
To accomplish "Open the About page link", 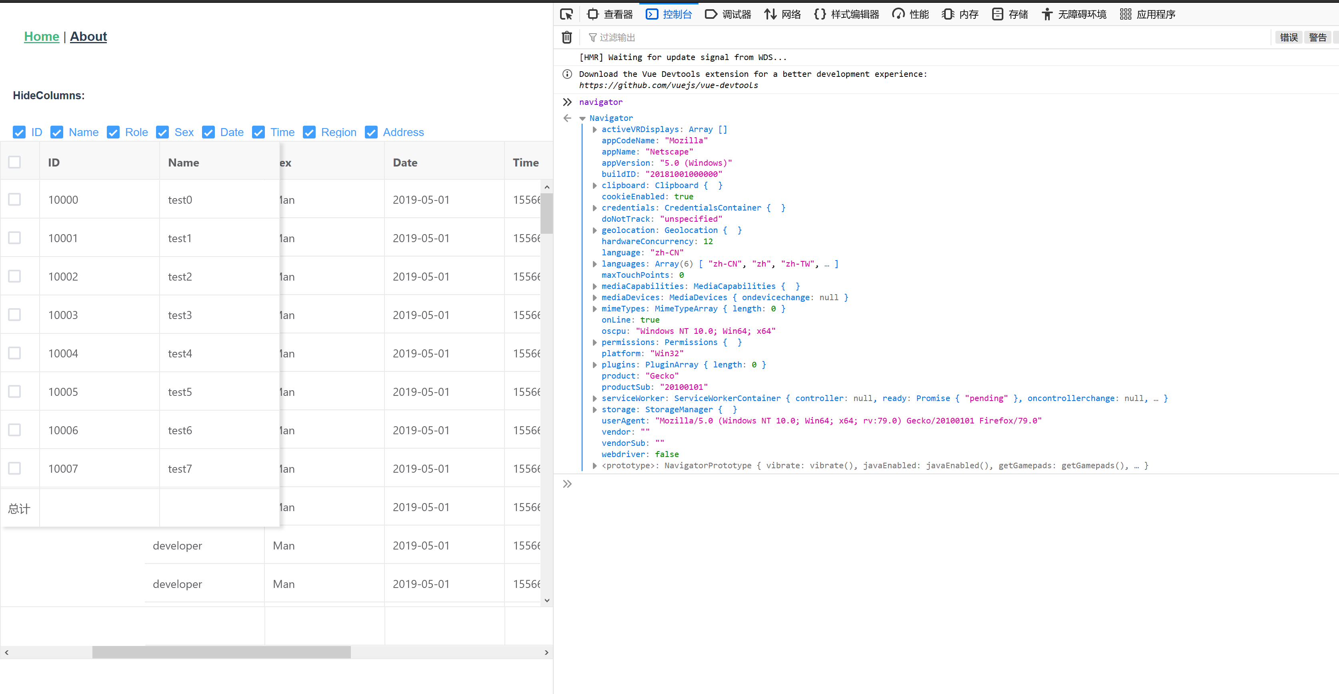I will pos(88,36).
